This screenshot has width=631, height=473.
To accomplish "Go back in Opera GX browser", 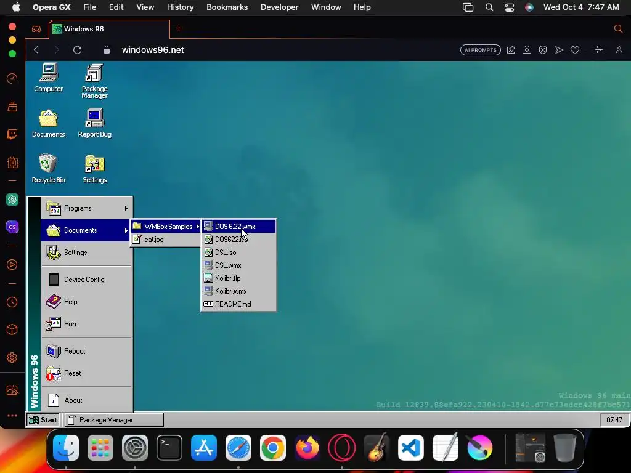I will 36,50.
